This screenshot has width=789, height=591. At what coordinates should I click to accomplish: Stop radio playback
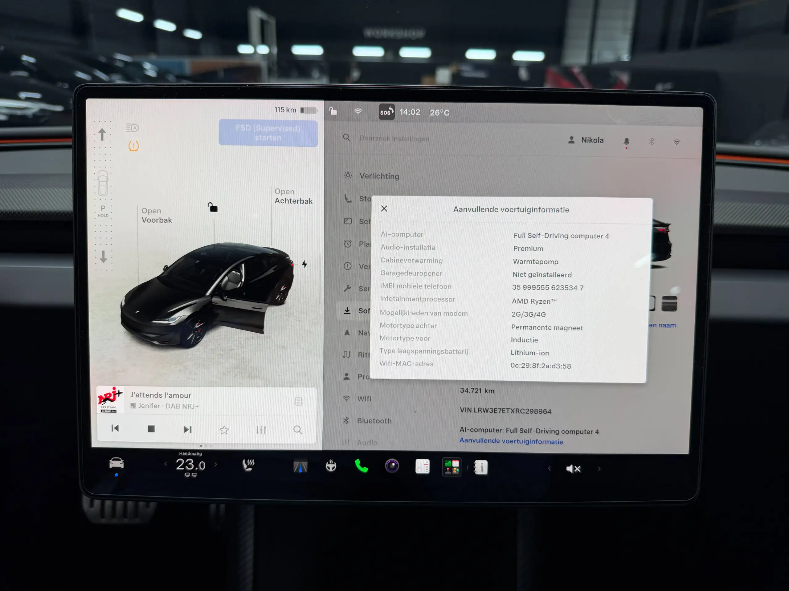[x=151, y=429]
